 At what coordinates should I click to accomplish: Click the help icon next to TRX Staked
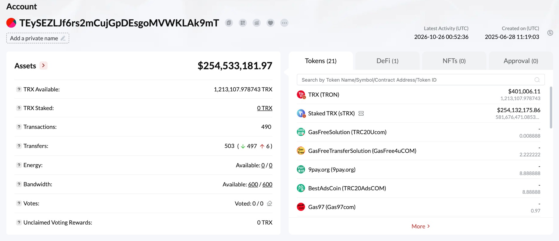coord(19,108)
